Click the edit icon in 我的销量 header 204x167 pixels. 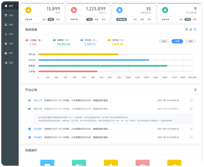tap(187, 30)
